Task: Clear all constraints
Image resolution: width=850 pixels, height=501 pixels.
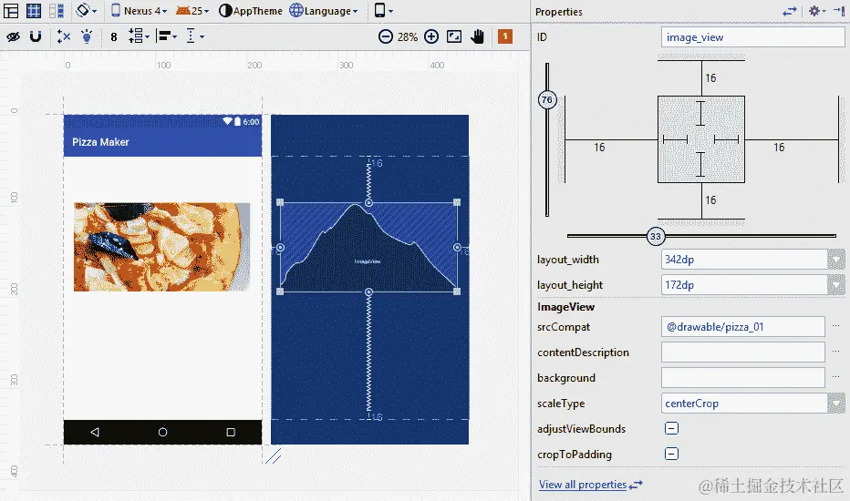Action: [64, 36]
